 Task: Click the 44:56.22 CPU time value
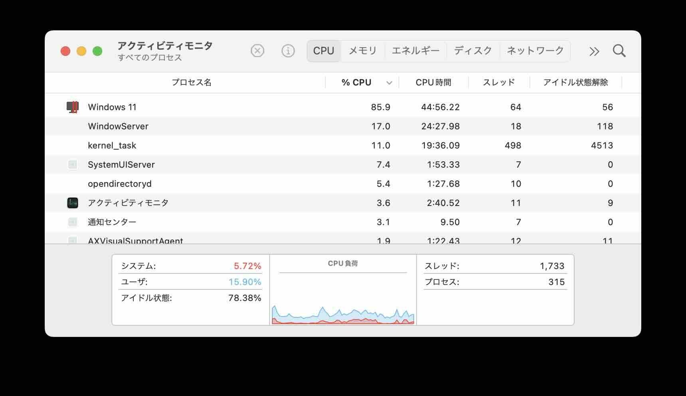click(x=440, y=107)
